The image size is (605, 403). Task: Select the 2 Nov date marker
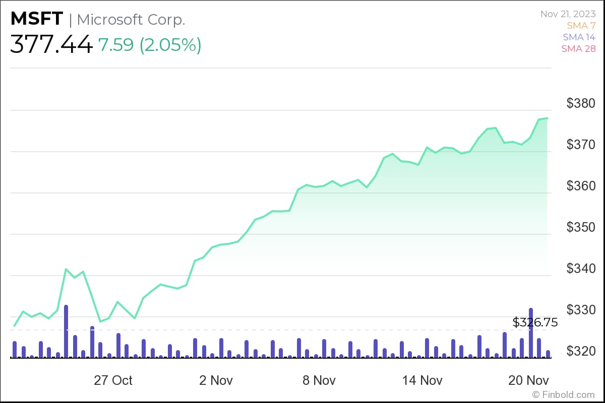pos(216,380)
